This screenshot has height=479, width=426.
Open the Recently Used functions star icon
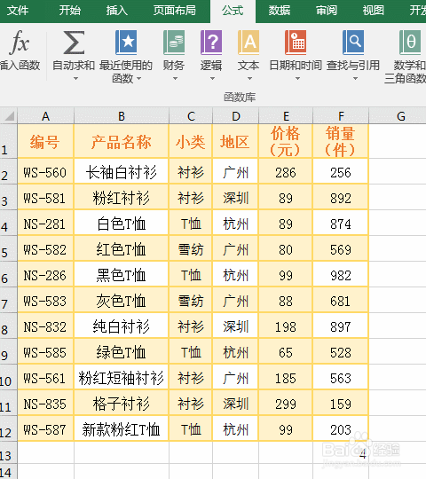126,43
